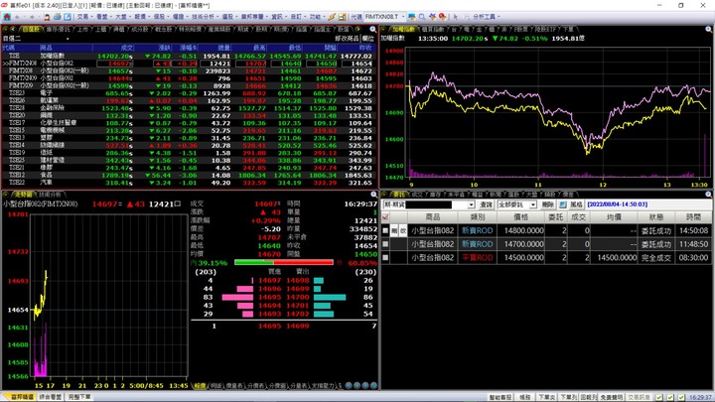The height and width of the screenshot is (402, 715).
Task: Switch to the 委託 tab in the orders panel
Action: tap(398, 195)
